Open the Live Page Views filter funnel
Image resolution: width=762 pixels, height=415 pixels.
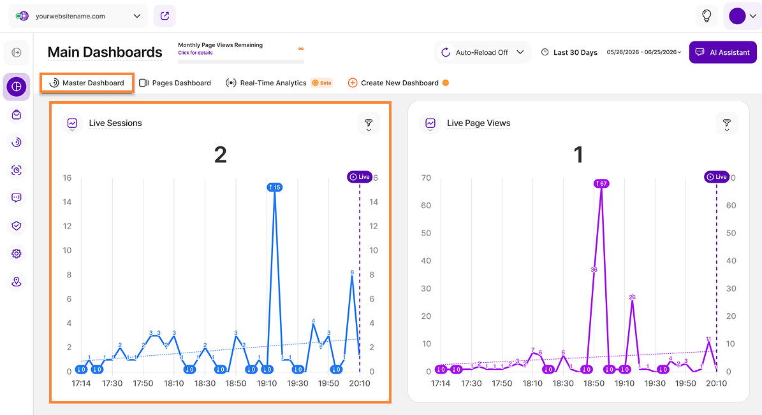[726, 123]
